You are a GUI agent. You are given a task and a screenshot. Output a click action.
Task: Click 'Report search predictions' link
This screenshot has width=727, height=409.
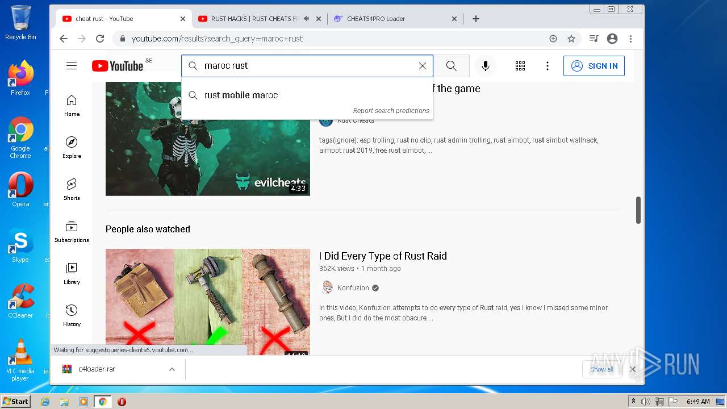point(391,111)
